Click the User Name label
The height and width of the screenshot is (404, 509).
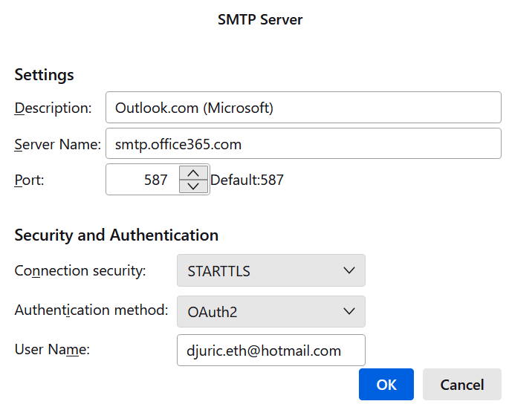click(x=52, y=349)
